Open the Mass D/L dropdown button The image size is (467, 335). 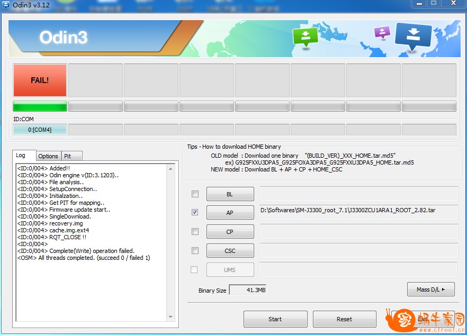(430, 289)
